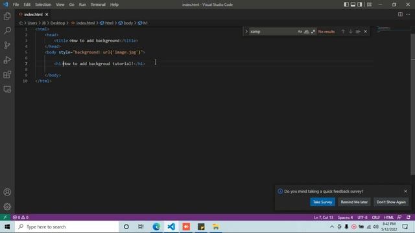Open the errors and warnings problems indicator

[21, 217]
